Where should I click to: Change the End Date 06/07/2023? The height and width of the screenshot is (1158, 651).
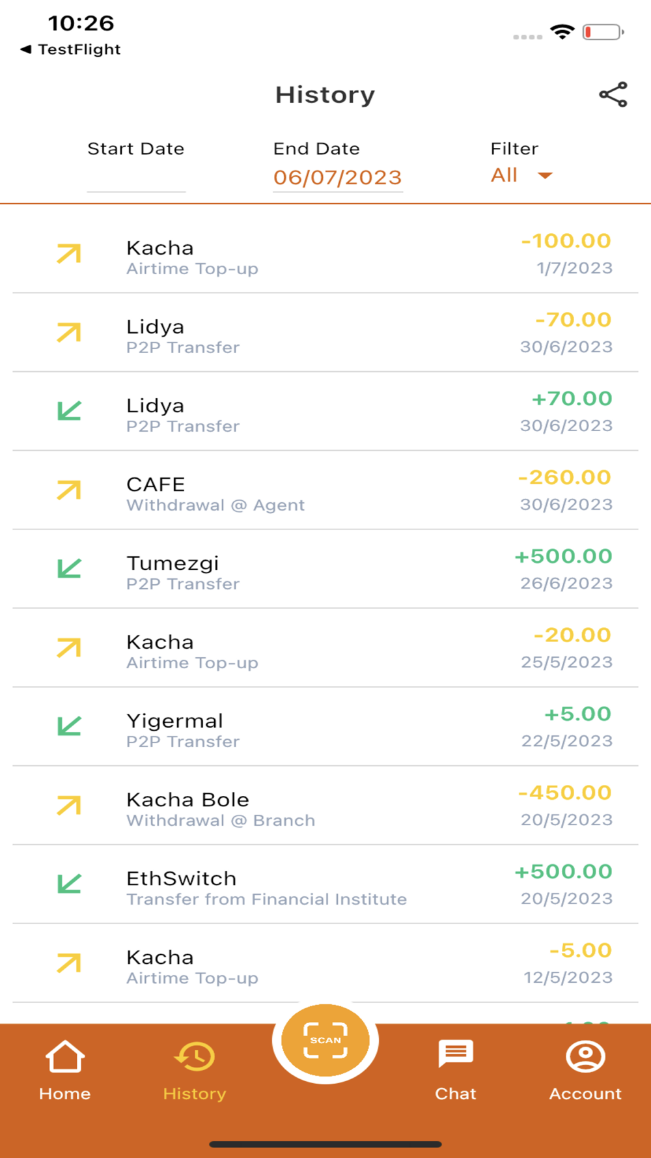pyautogui.click(x=337, y=177)
